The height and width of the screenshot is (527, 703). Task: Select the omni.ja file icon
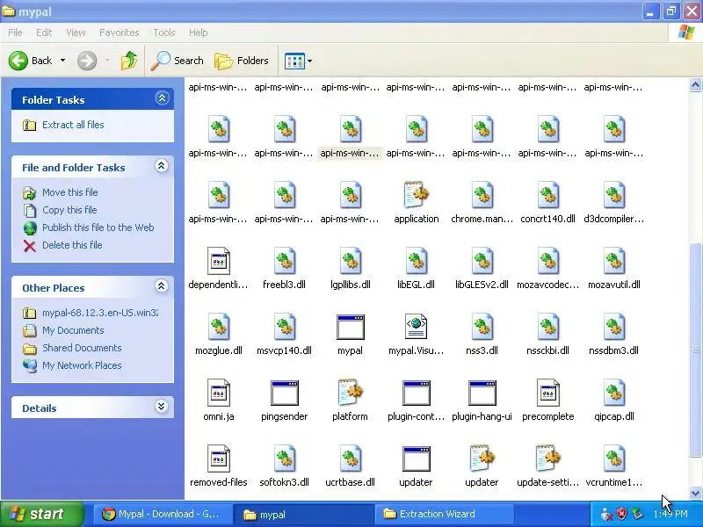pyautogui.click(x=218, y=393)
